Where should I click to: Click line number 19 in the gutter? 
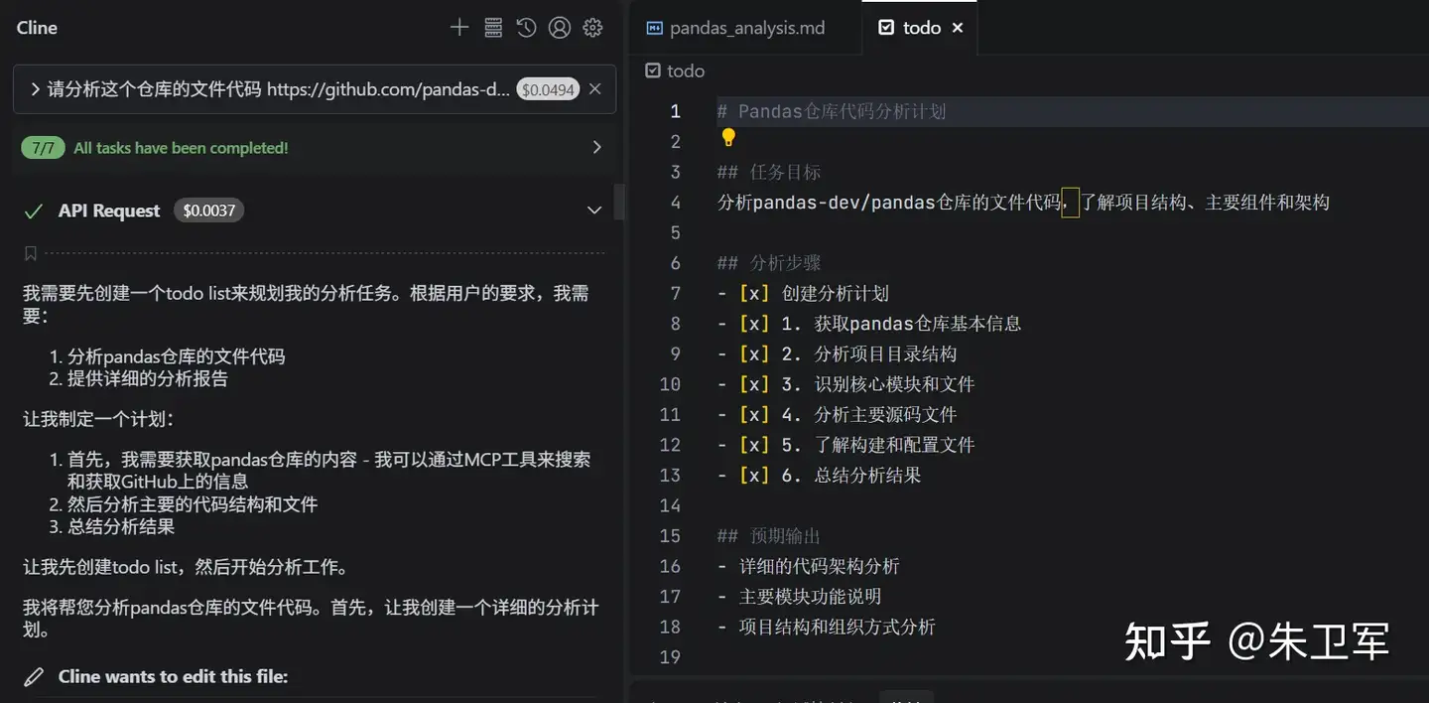670,656
